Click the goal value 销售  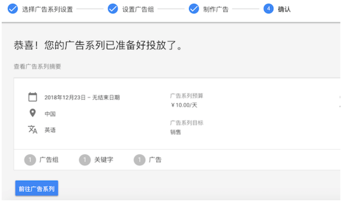pos(176,132)
